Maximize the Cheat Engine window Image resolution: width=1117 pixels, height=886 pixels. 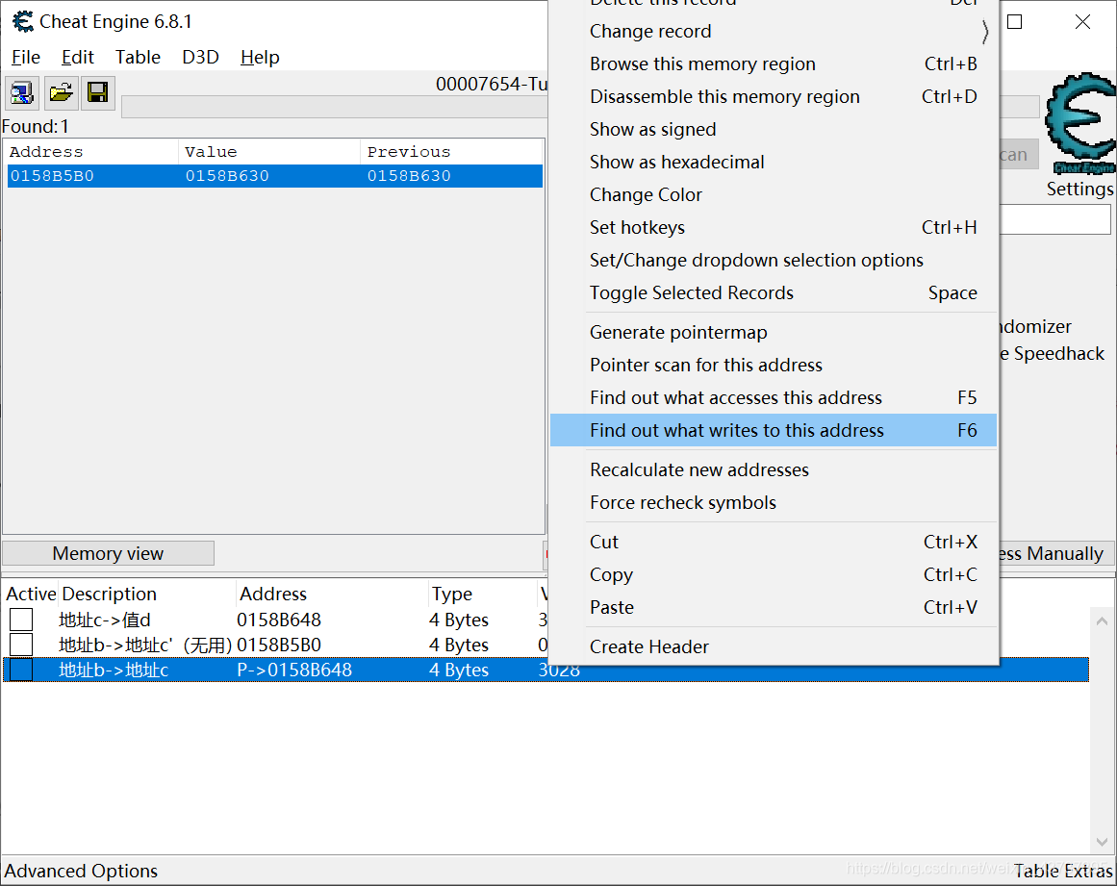1015,22
